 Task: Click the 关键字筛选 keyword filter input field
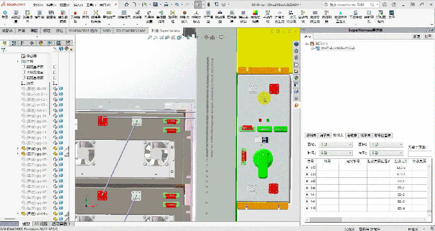[420, 153]
